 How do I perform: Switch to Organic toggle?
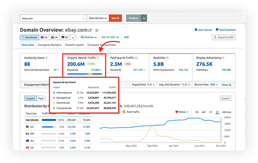[x=30, y=98]
